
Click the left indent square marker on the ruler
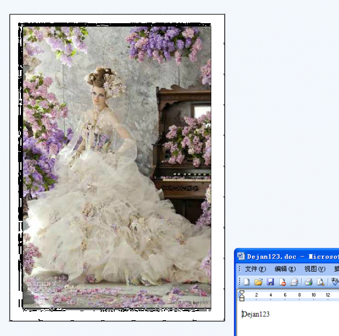[242, 299]
